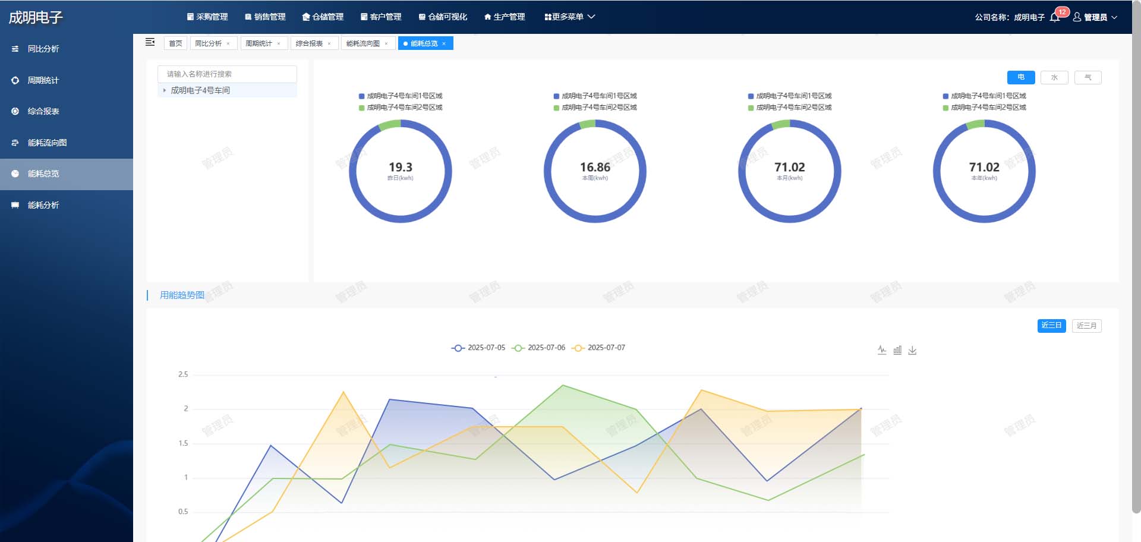Toggle the 2025-07-06 series in chart legend
Image resolution: width=1141 pixels, height=542 pixels.
point(540,348)
